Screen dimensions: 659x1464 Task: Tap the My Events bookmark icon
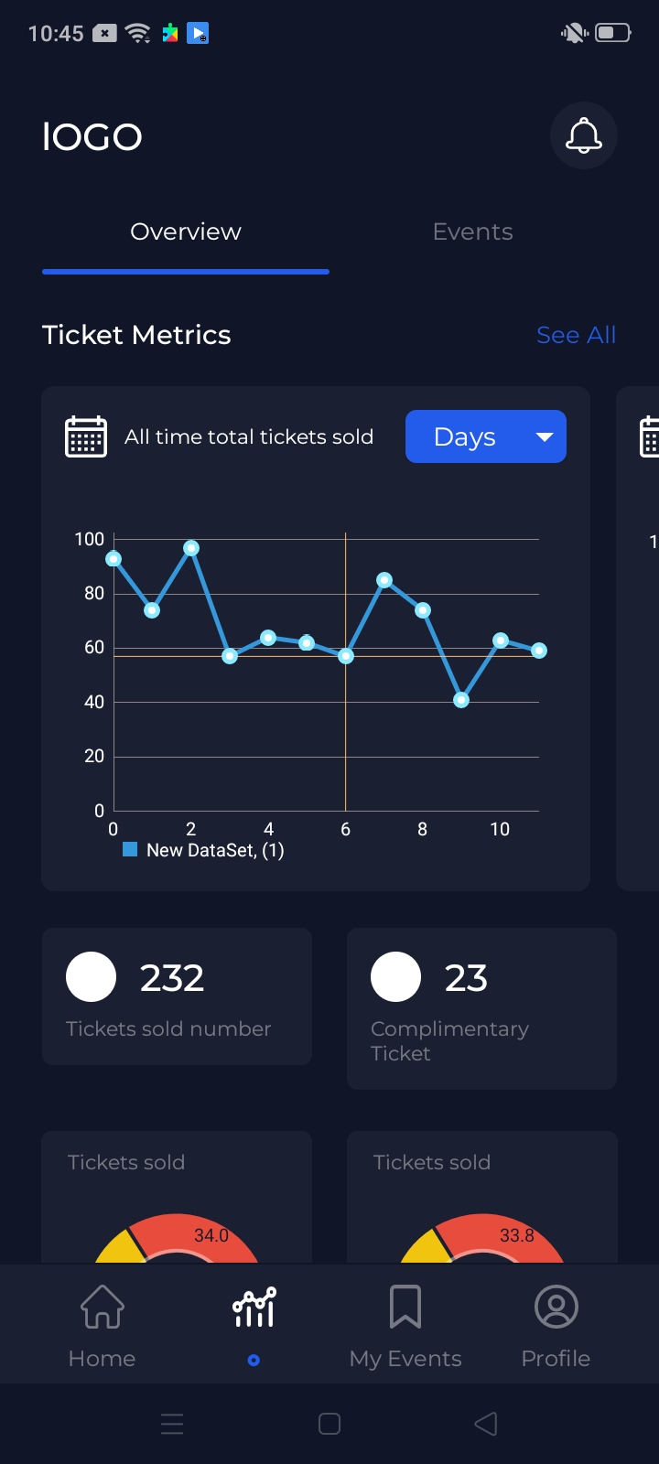[405, 1307]
